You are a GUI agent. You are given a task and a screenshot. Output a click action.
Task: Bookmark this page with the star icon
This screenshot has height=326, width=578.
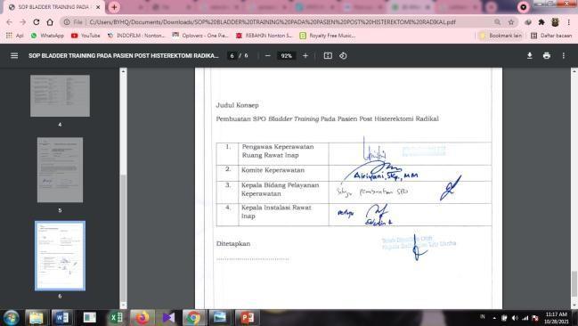tap(511, 22)
